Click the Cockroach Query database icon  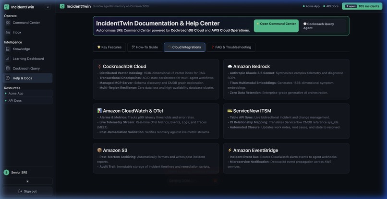point(8,68)
